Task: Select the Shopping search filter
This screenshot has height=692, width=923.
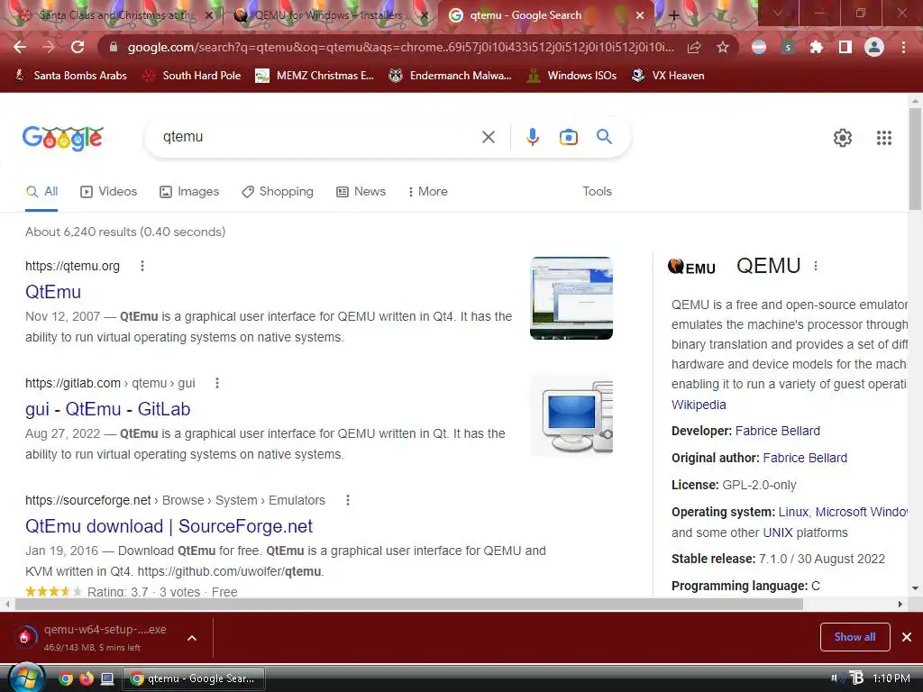Action: click(278, 192)
